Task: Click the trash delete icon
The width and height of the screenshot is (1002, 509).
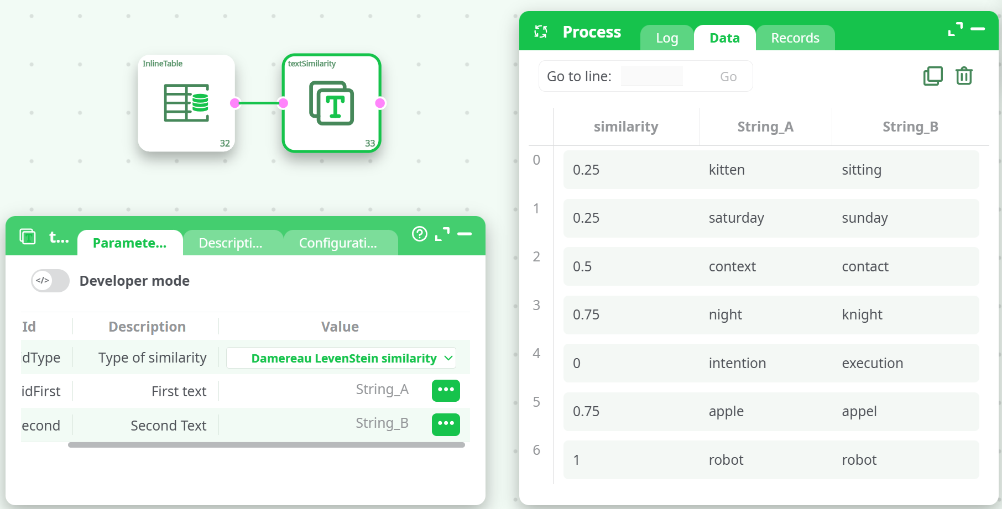Action: pyautogui.click(x=964, y=76)
